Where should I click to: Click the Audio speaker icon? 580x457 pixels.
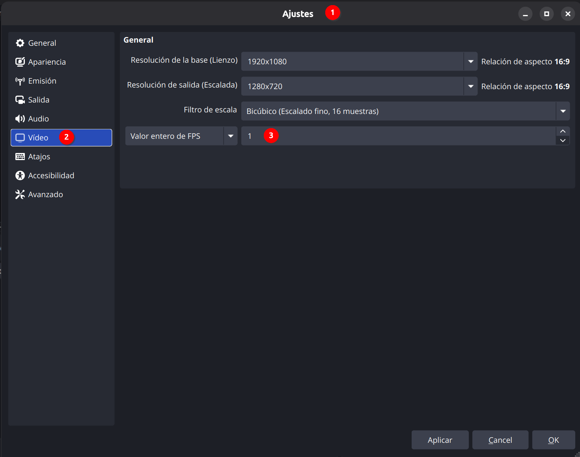[x=20, y=119]
